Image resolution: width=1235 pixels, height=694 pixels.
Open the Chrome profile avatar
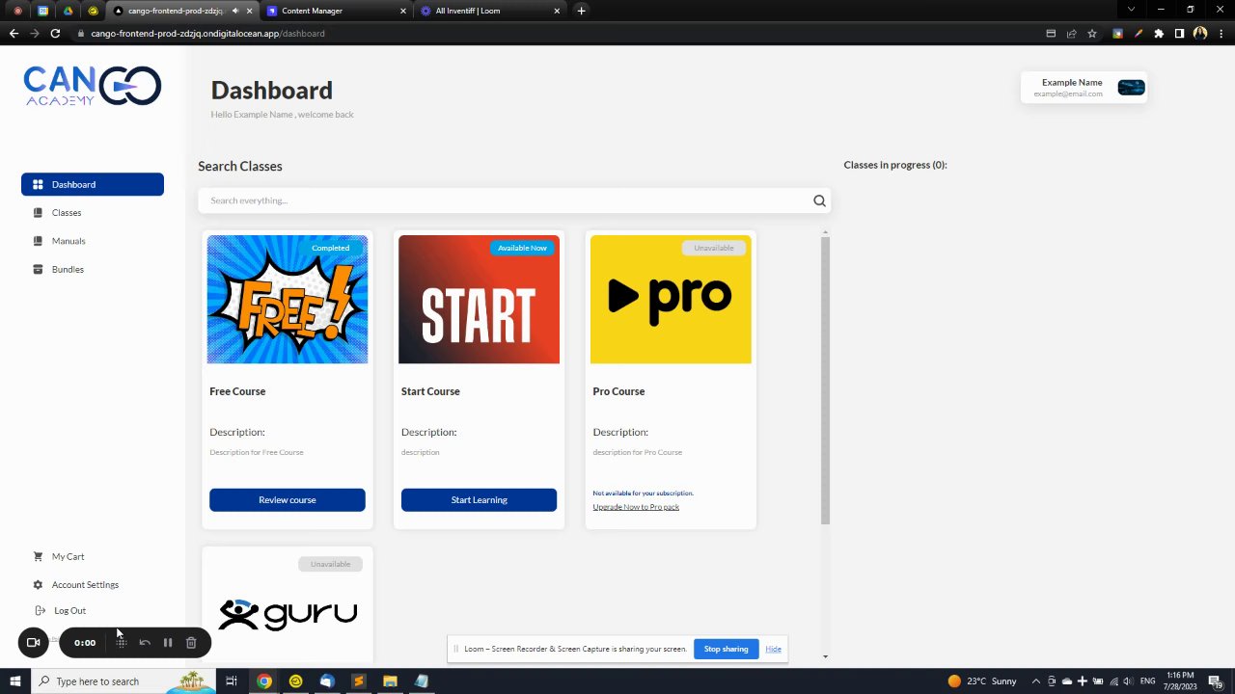[1200, 33]
